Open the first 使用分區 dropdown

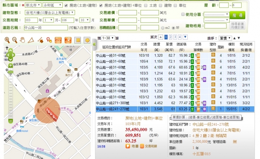[216, 14]
